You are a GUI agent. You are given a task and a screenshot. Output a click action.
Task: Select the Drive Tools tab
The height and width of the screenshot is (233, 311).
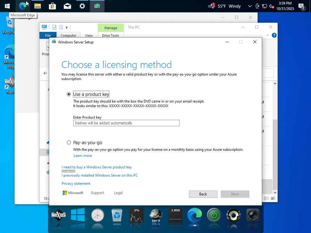111,35
